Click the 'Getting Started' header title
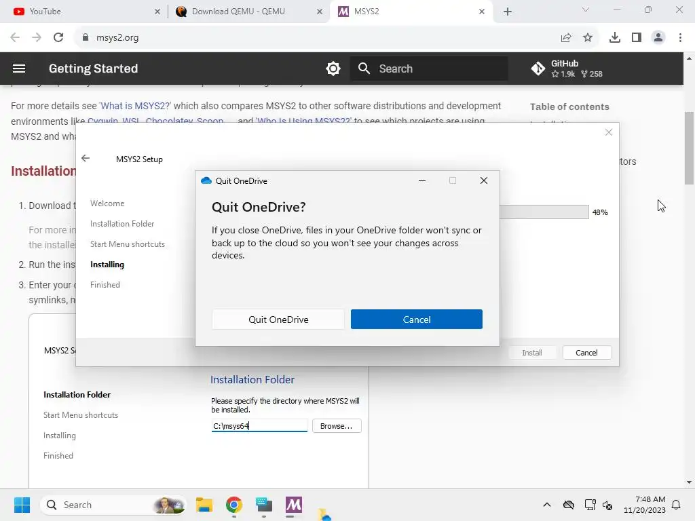 pyautogui.click(x=94, y=69)
